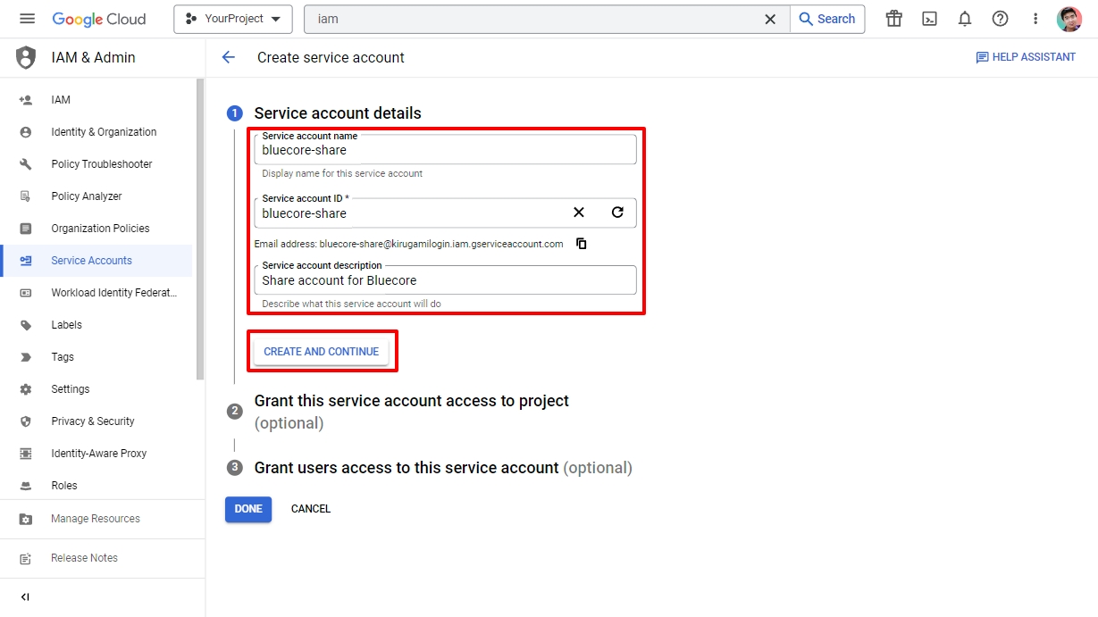Open Policy Troubleshooter from sidebar
The image size is (1098, 617).
pyautogui.click(x=101, y=164)
